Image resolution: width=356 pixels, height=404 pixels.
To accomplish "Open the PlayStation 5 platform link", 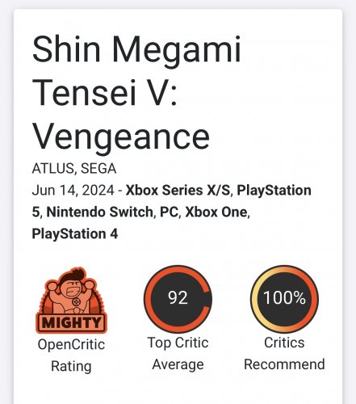I will (x=274, y=190).
